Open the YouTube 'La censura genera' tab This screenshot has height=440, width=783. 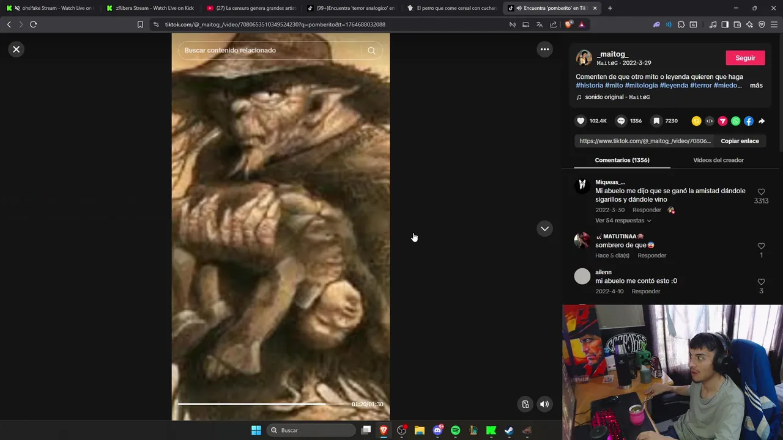tap(251, 8)
